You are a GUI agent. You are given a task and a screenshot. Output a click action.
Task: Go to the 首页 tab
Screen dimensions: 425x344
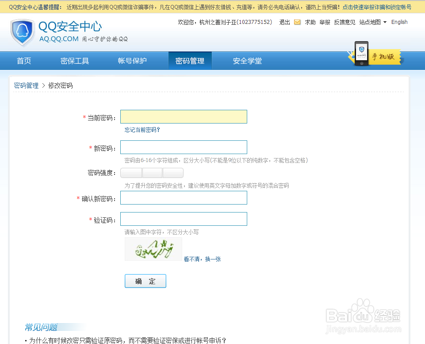24,61
